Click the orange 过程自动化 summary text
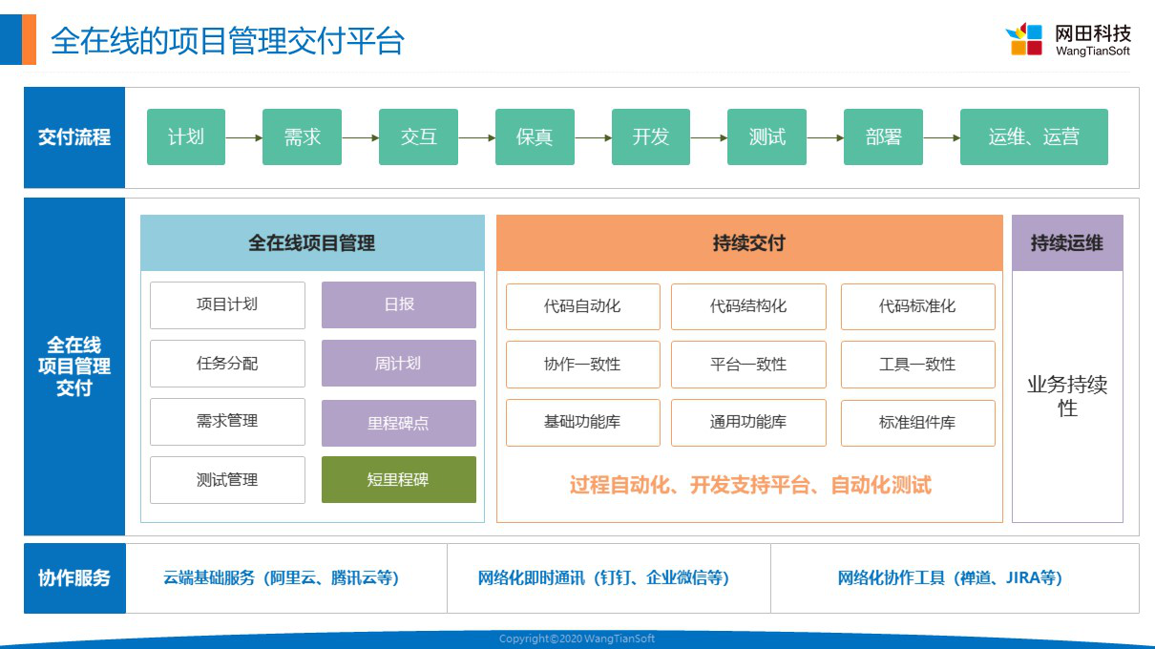 750,486
